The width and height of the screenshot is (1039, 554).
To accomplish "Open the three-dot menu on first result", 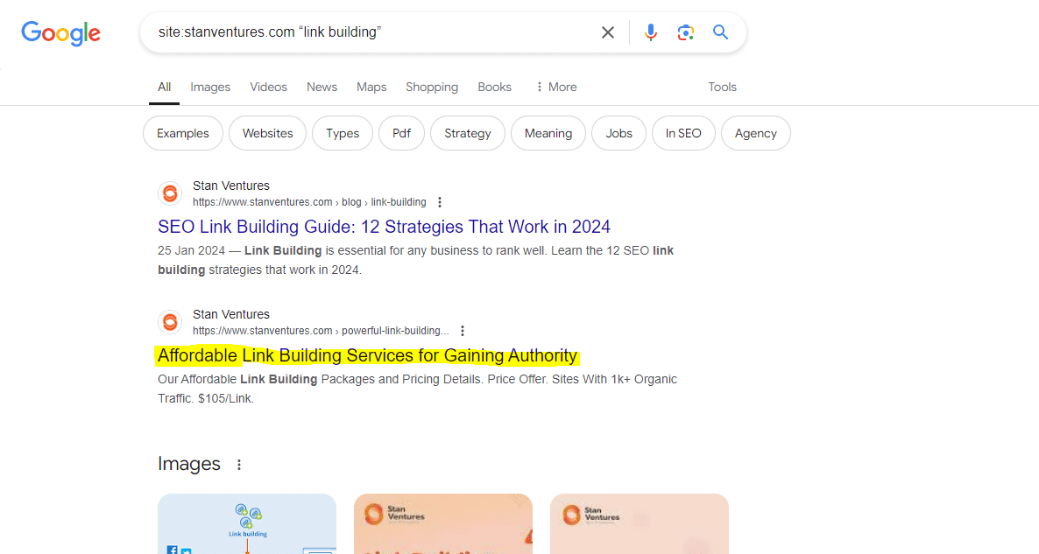I will [439, 201].
